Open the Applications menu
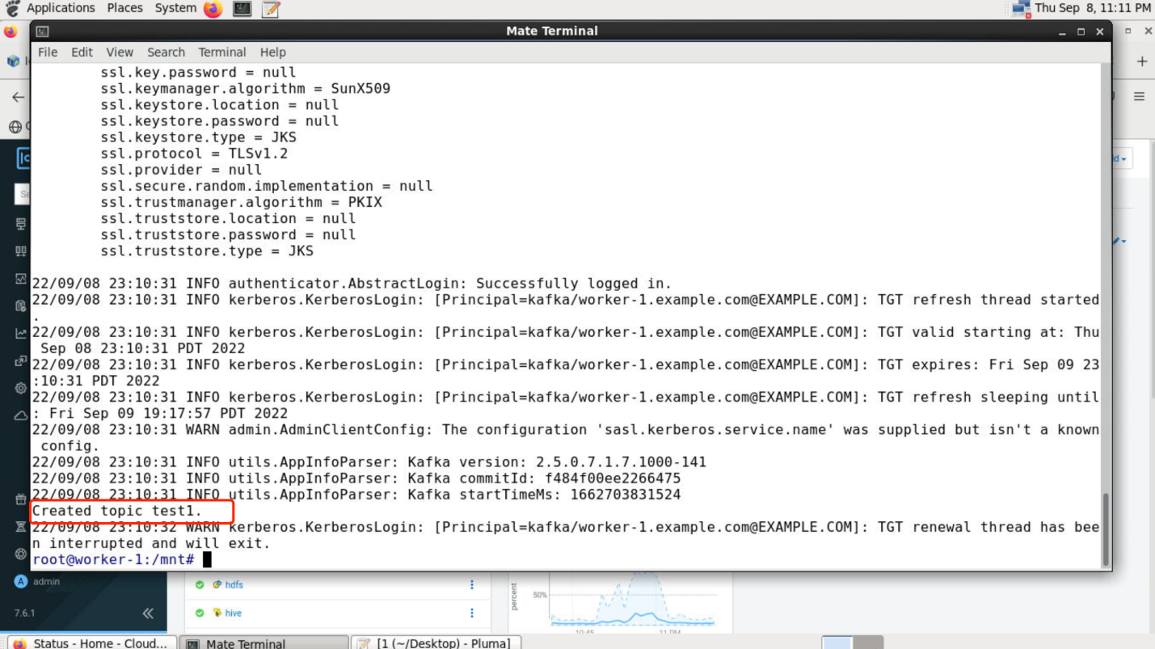Image resolution: width=1155 pixels, height=649 pixels. pos(61,8)
